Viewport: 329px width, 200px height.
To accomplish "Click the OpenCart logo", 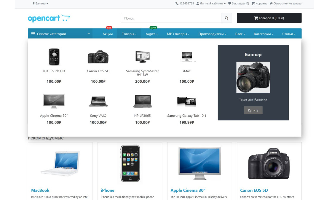I will pos(49,18).
